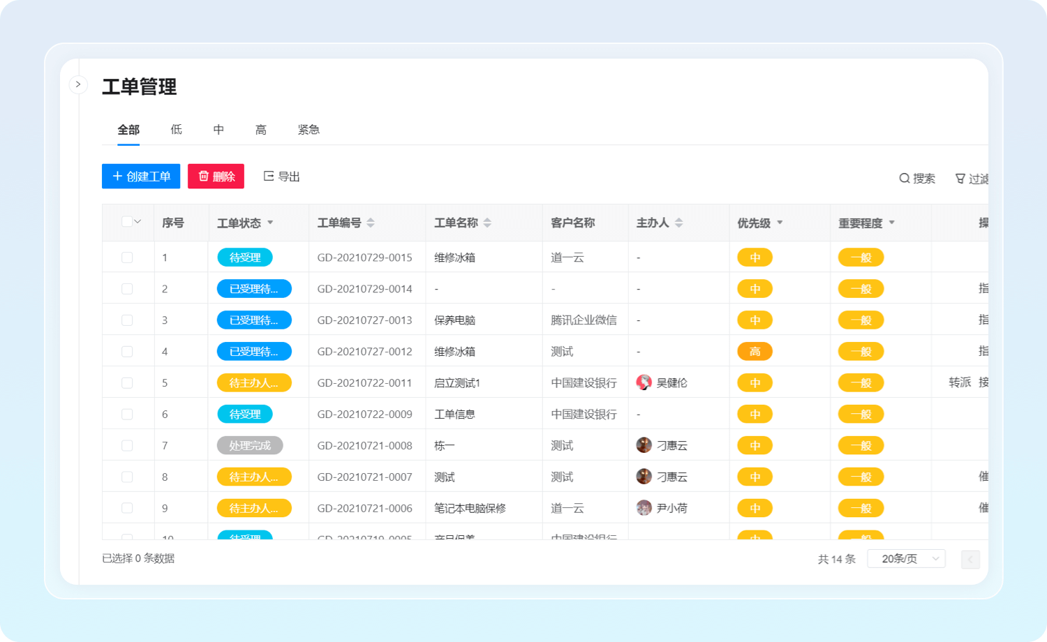Select checkbox for row 5
1047x642 pixels.
(x=127, y=383)
